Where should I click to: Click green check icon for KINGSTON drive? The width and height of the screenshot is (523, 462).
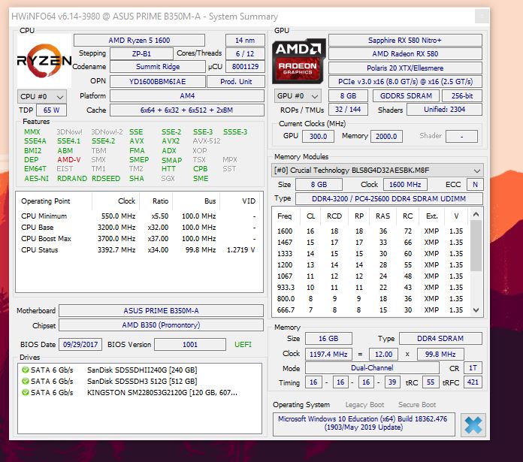(25, 392)
